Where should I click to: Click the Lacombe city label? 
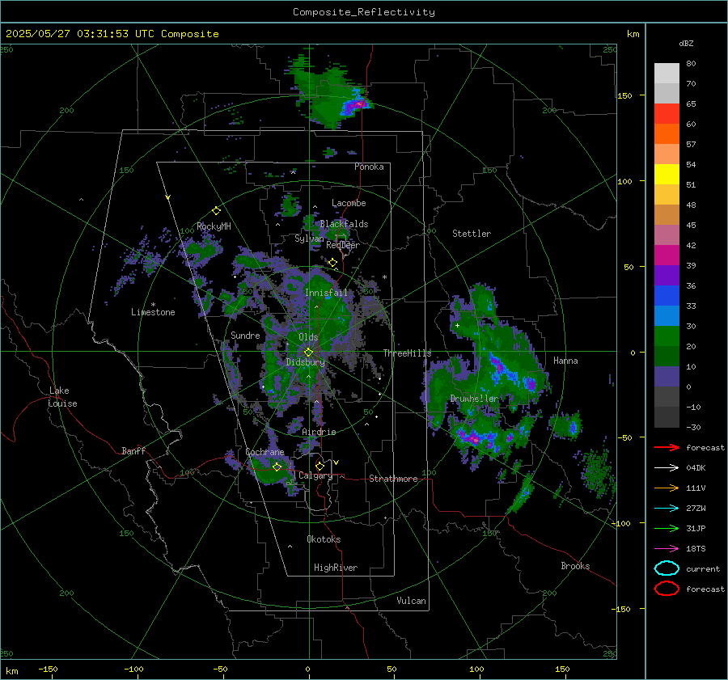(349, 203)
